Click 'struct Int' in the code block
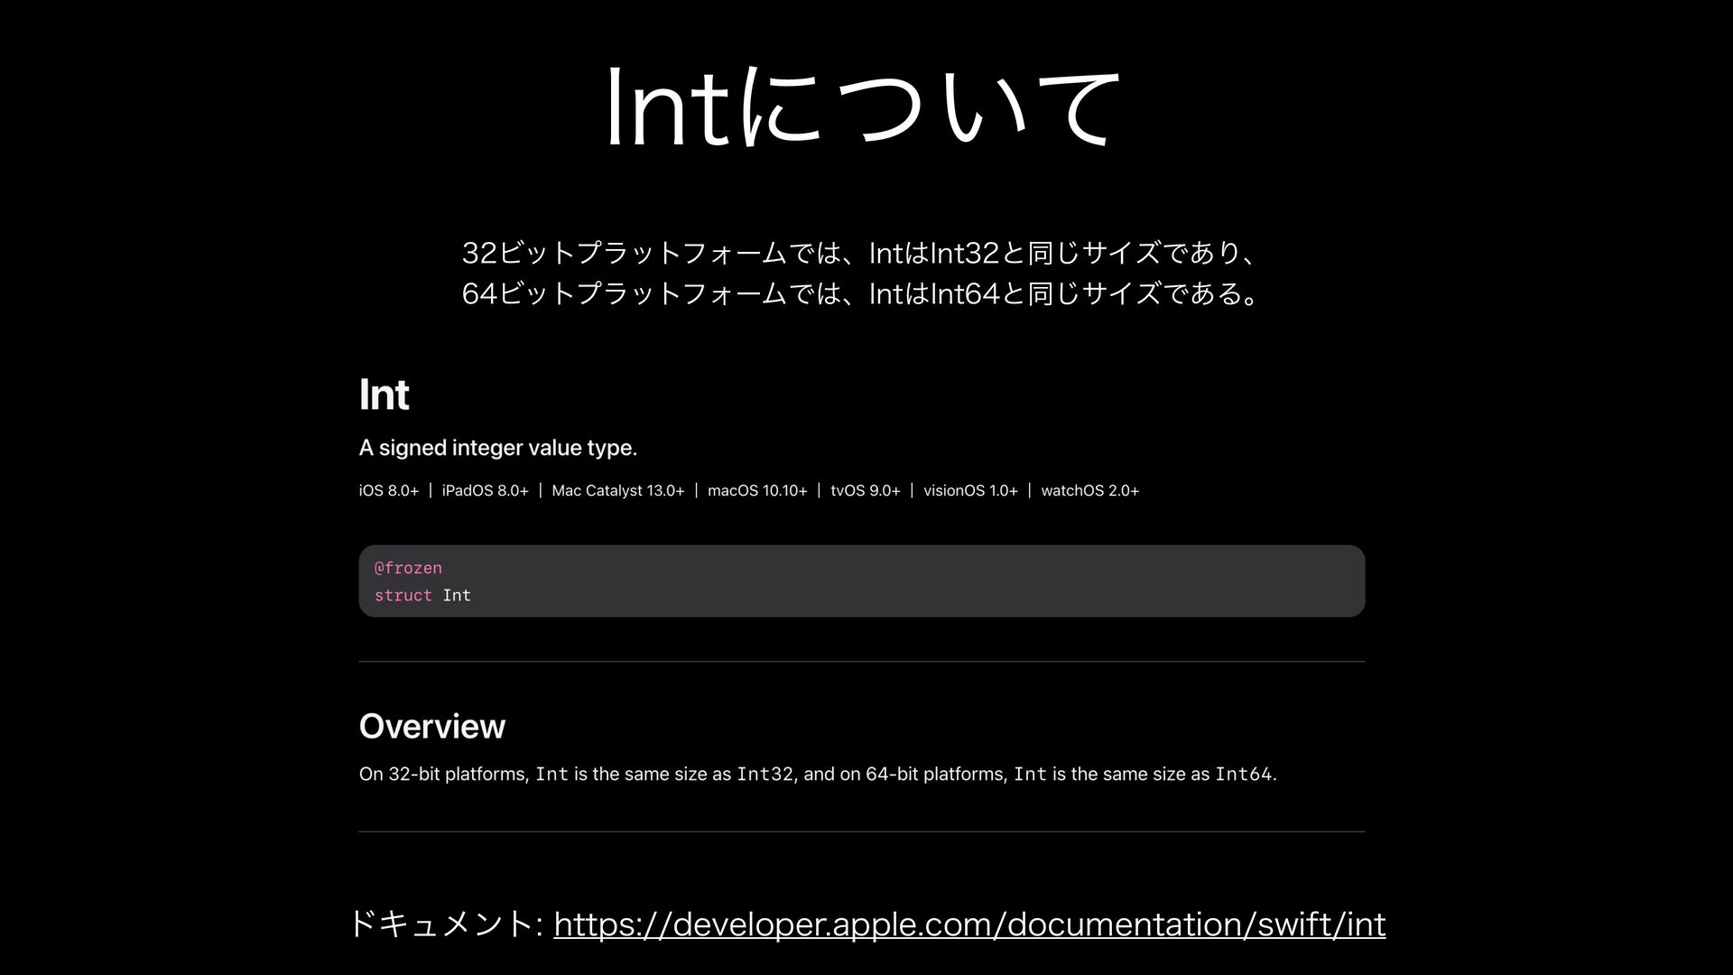The width and height of the screenshot is (1733, 975). coord(422,596)
